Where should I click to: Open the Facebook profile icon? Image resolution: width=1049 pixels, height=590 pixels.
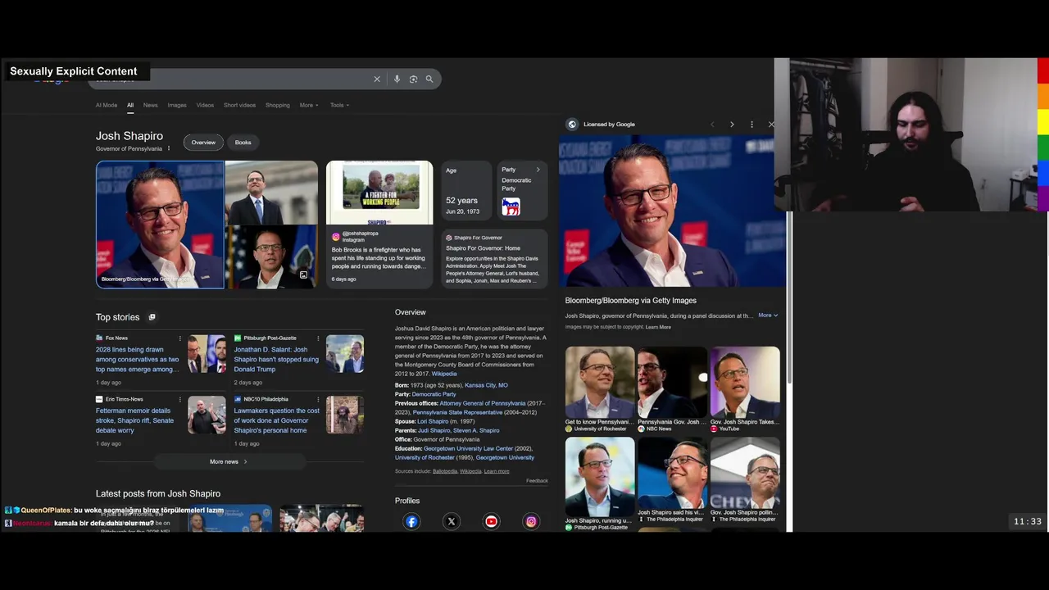411,521
